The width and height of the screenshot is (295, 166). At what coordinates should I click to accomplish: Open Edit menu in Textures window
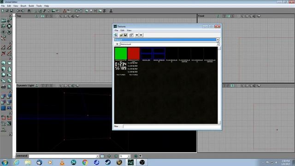coord(122,30)
